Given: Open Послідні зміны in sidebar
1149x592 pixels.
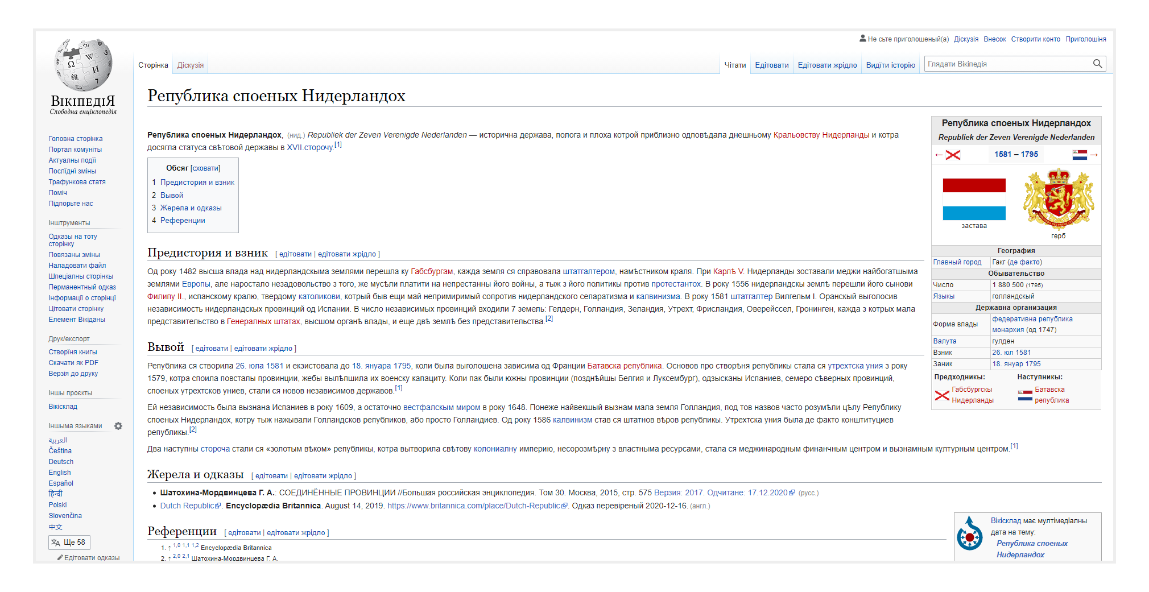Looking at the screenshot, I should 72,171.
